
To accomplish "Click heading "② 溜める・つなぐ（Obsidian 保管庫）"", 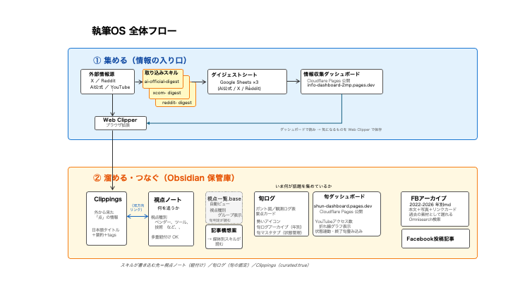I will 164,178.
